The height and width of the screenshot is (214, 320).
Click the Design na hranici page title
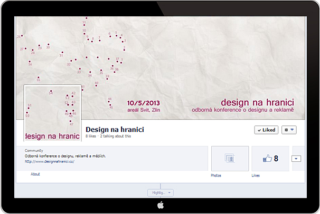point(115,129)
